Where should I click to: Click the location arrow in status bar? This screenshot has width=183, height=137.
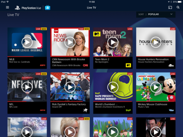point(169,2)
